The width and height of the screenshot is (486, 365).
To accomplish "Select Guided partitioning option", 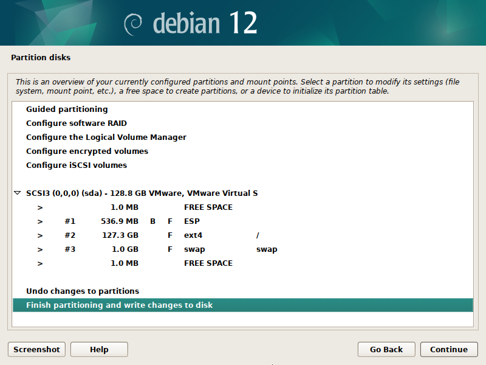I will pyautogui.click(x=67, y=109).
